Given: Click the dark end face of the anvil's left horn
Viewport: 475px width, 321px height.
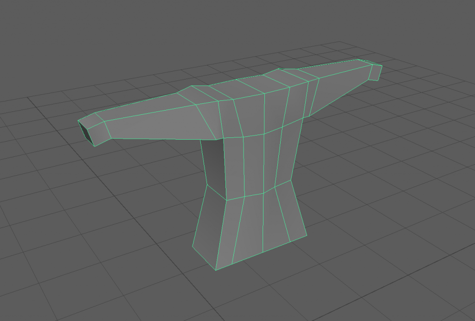Looking at the screenshot, I should point(85,133).
